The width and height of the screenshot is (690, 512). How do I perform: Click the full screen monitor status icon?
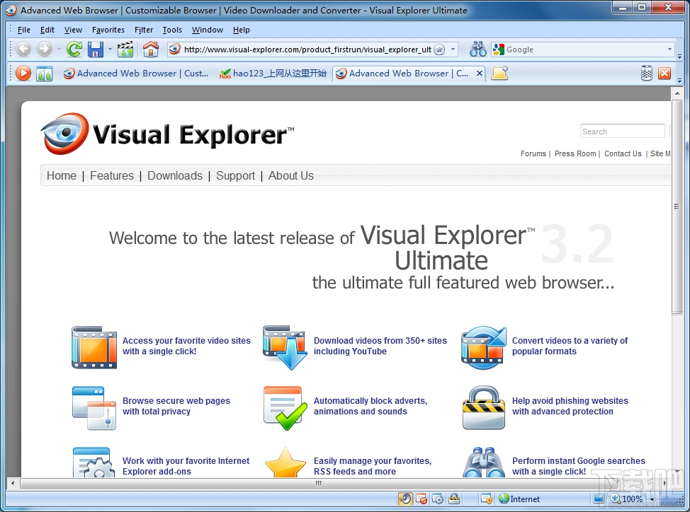pos(599,499)
